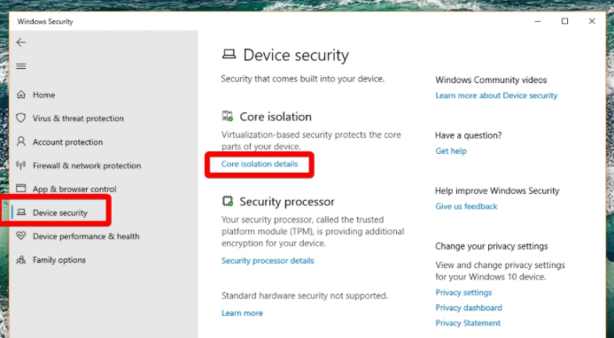Go to Account protection
This screenshot has height=338, width=614.
[67, 142]
